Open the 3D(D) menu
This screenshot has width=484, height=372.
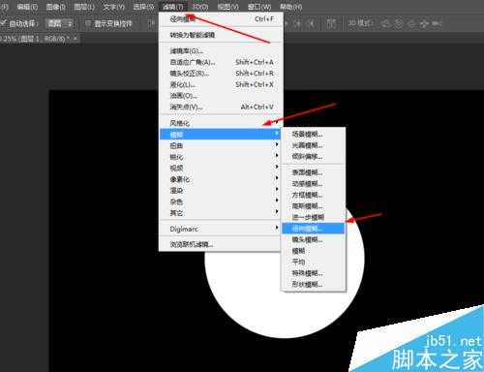(x=200, y=7)
